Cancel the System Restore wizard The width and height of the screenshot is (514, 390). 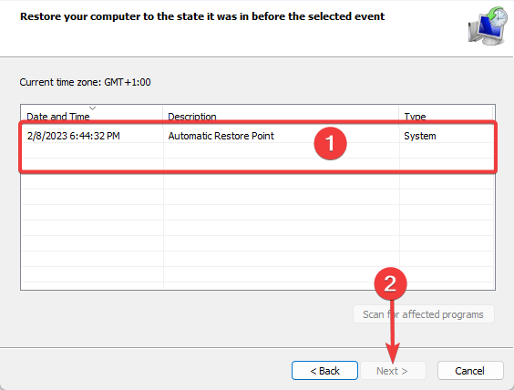[470, 371]
